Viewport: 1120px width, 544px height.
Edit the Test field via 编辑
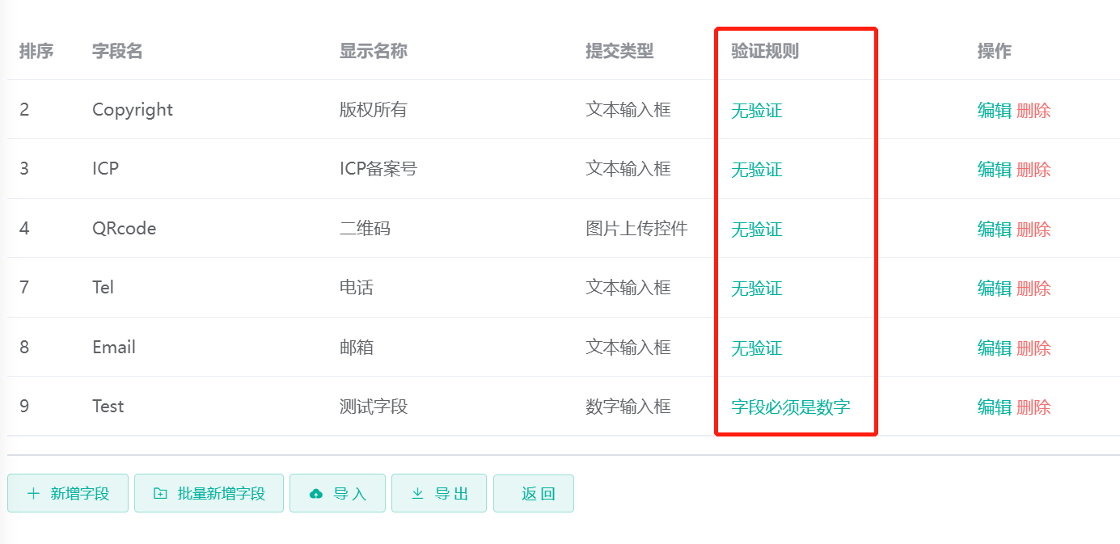tap(994, 407)
